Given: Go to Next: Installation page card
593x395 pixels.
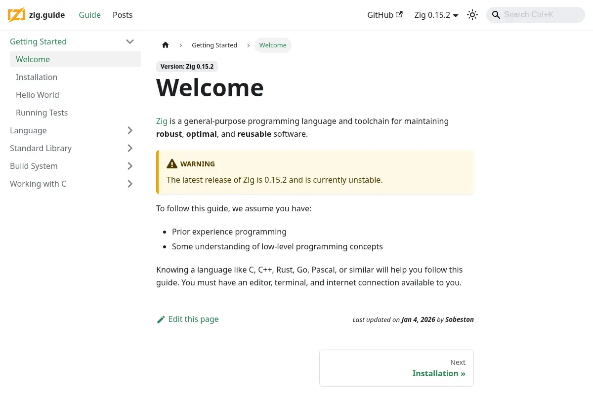Looking at the screenshot, I should pyautogui.click(x=396, y=368).
